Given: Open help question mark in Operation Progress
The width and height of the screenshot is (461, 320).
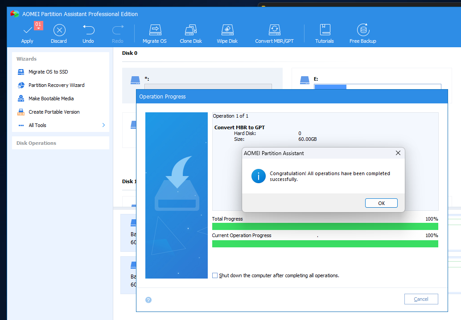Looking at the screenshot, I should 148,300.
